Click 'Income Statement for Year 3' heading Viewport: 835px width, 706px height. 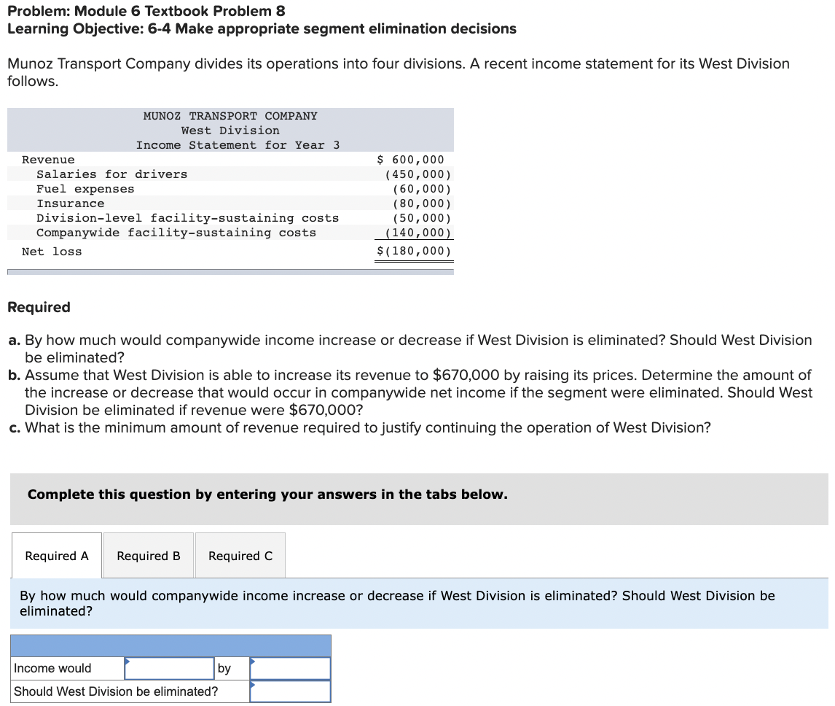point(238,145)
